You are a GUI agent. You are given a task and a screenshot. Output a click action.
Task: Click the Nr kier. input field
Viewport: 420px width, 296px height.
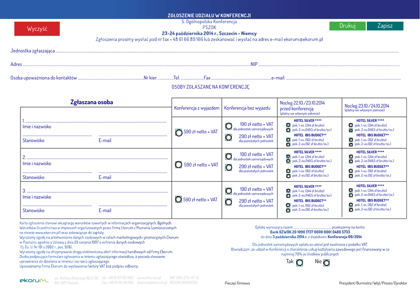click(165, 78)
